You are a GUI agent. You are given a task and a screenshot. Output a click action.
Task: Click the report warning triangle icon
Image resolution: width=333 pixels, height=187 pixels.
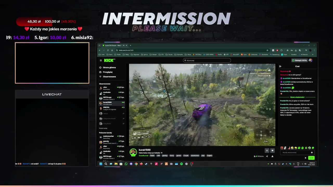coord(272,156)
